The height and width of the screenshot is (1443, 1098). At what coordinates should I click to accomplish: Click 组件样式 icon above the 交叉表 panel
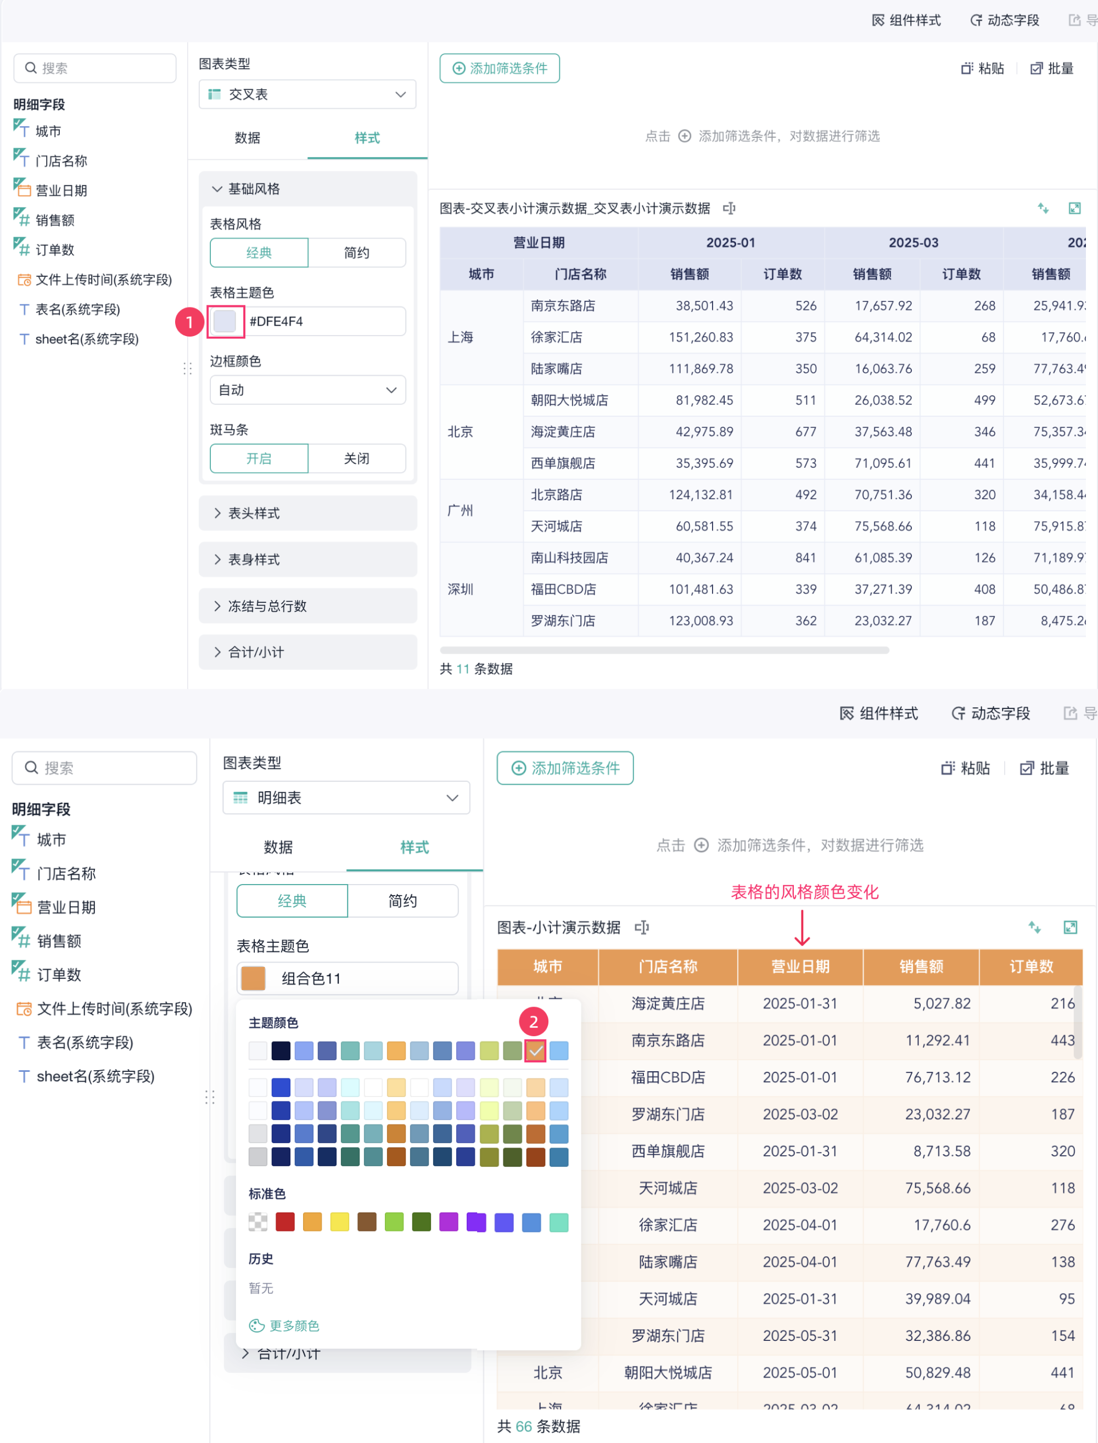tap(878, 20)
